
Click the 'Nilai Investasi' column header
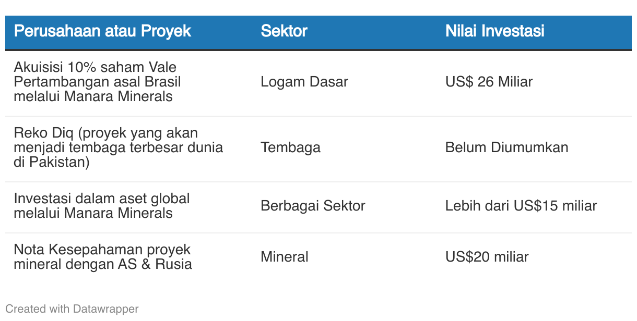click(x=495, y=31)
